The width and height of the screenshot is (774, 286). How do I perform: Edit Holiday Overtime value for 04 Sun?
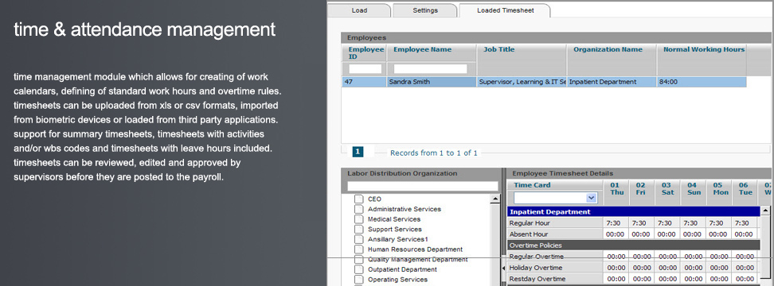pyautogui.click(x=692, y=268)
